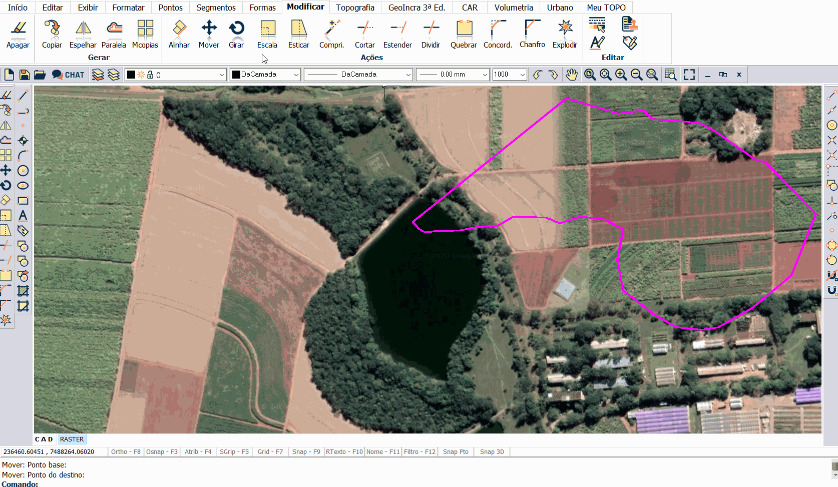The image size is (838, 487).
Task: Click the CHAT button
Action: (69, 75)
